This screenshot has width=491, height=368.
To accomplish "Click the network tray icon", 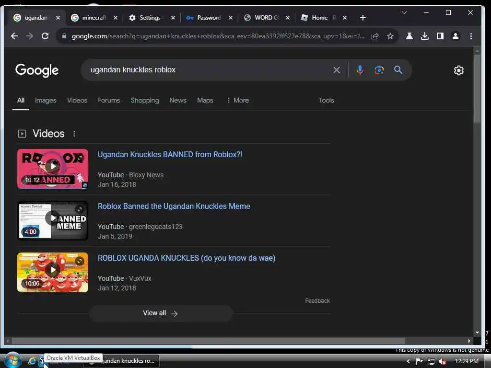I will (x=431, y=361).
